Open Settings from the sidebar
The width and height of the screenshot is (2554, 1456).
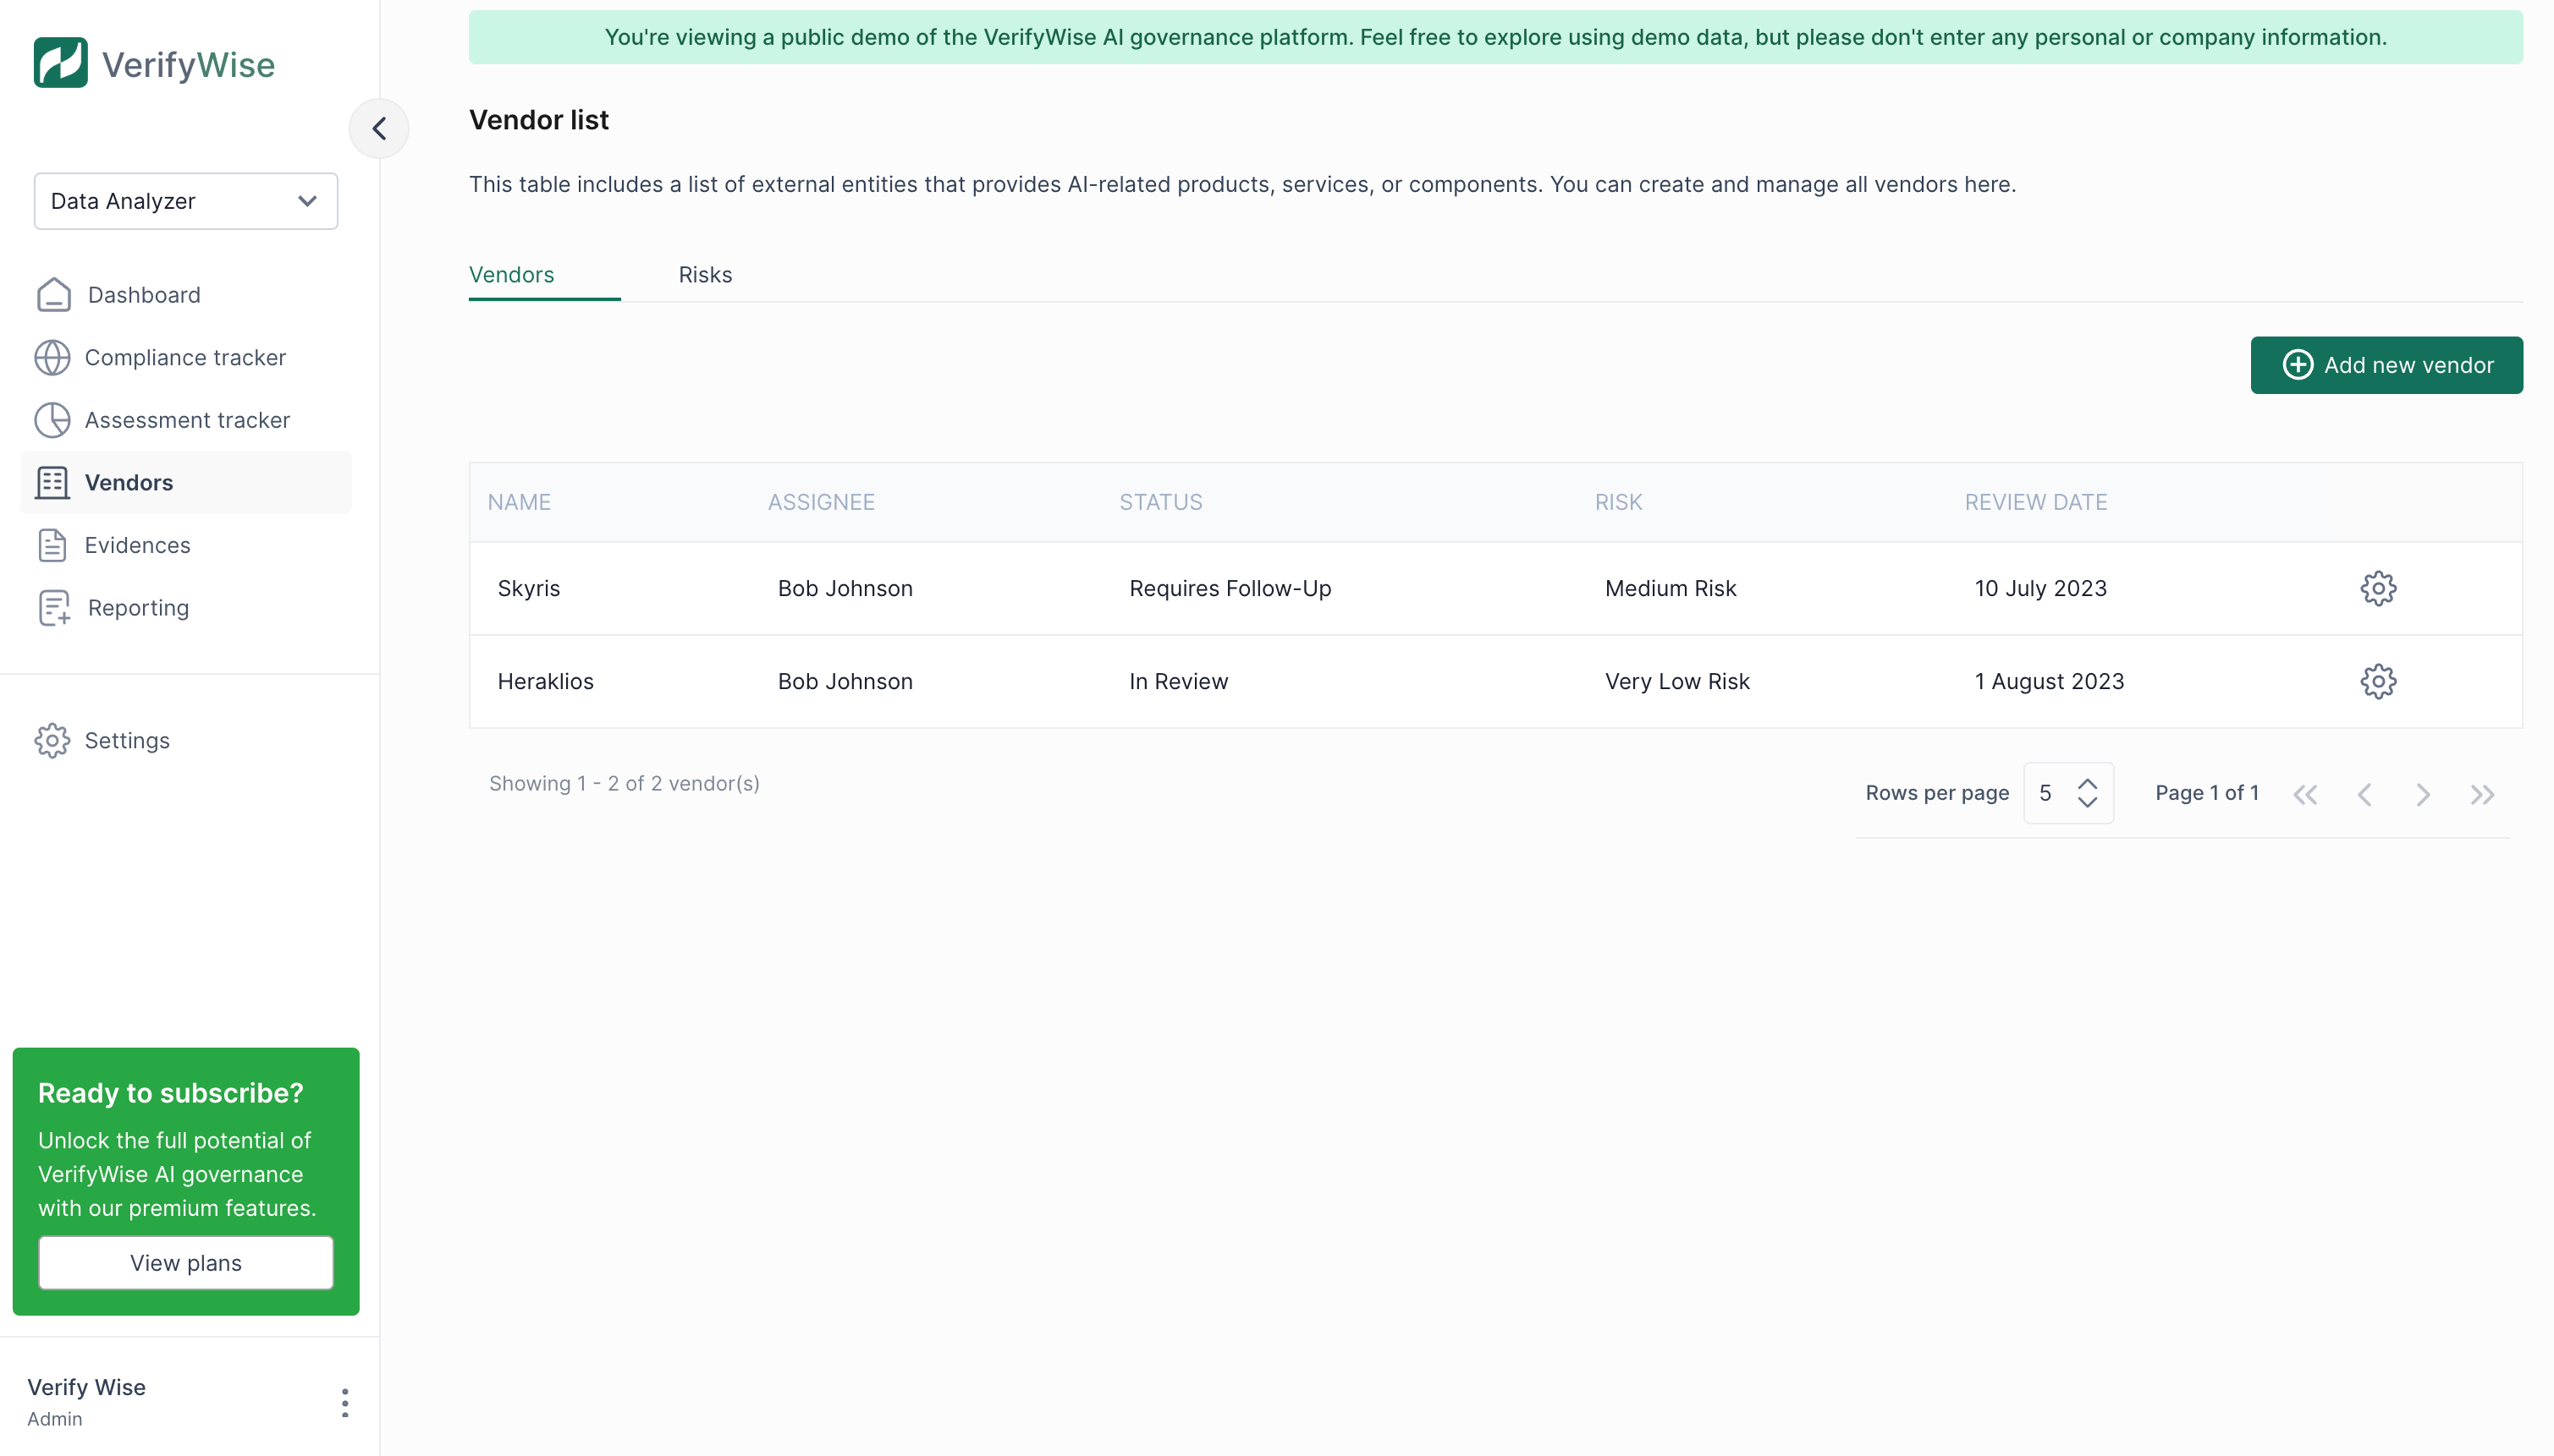pyautogui.click(x=127, y=740)
